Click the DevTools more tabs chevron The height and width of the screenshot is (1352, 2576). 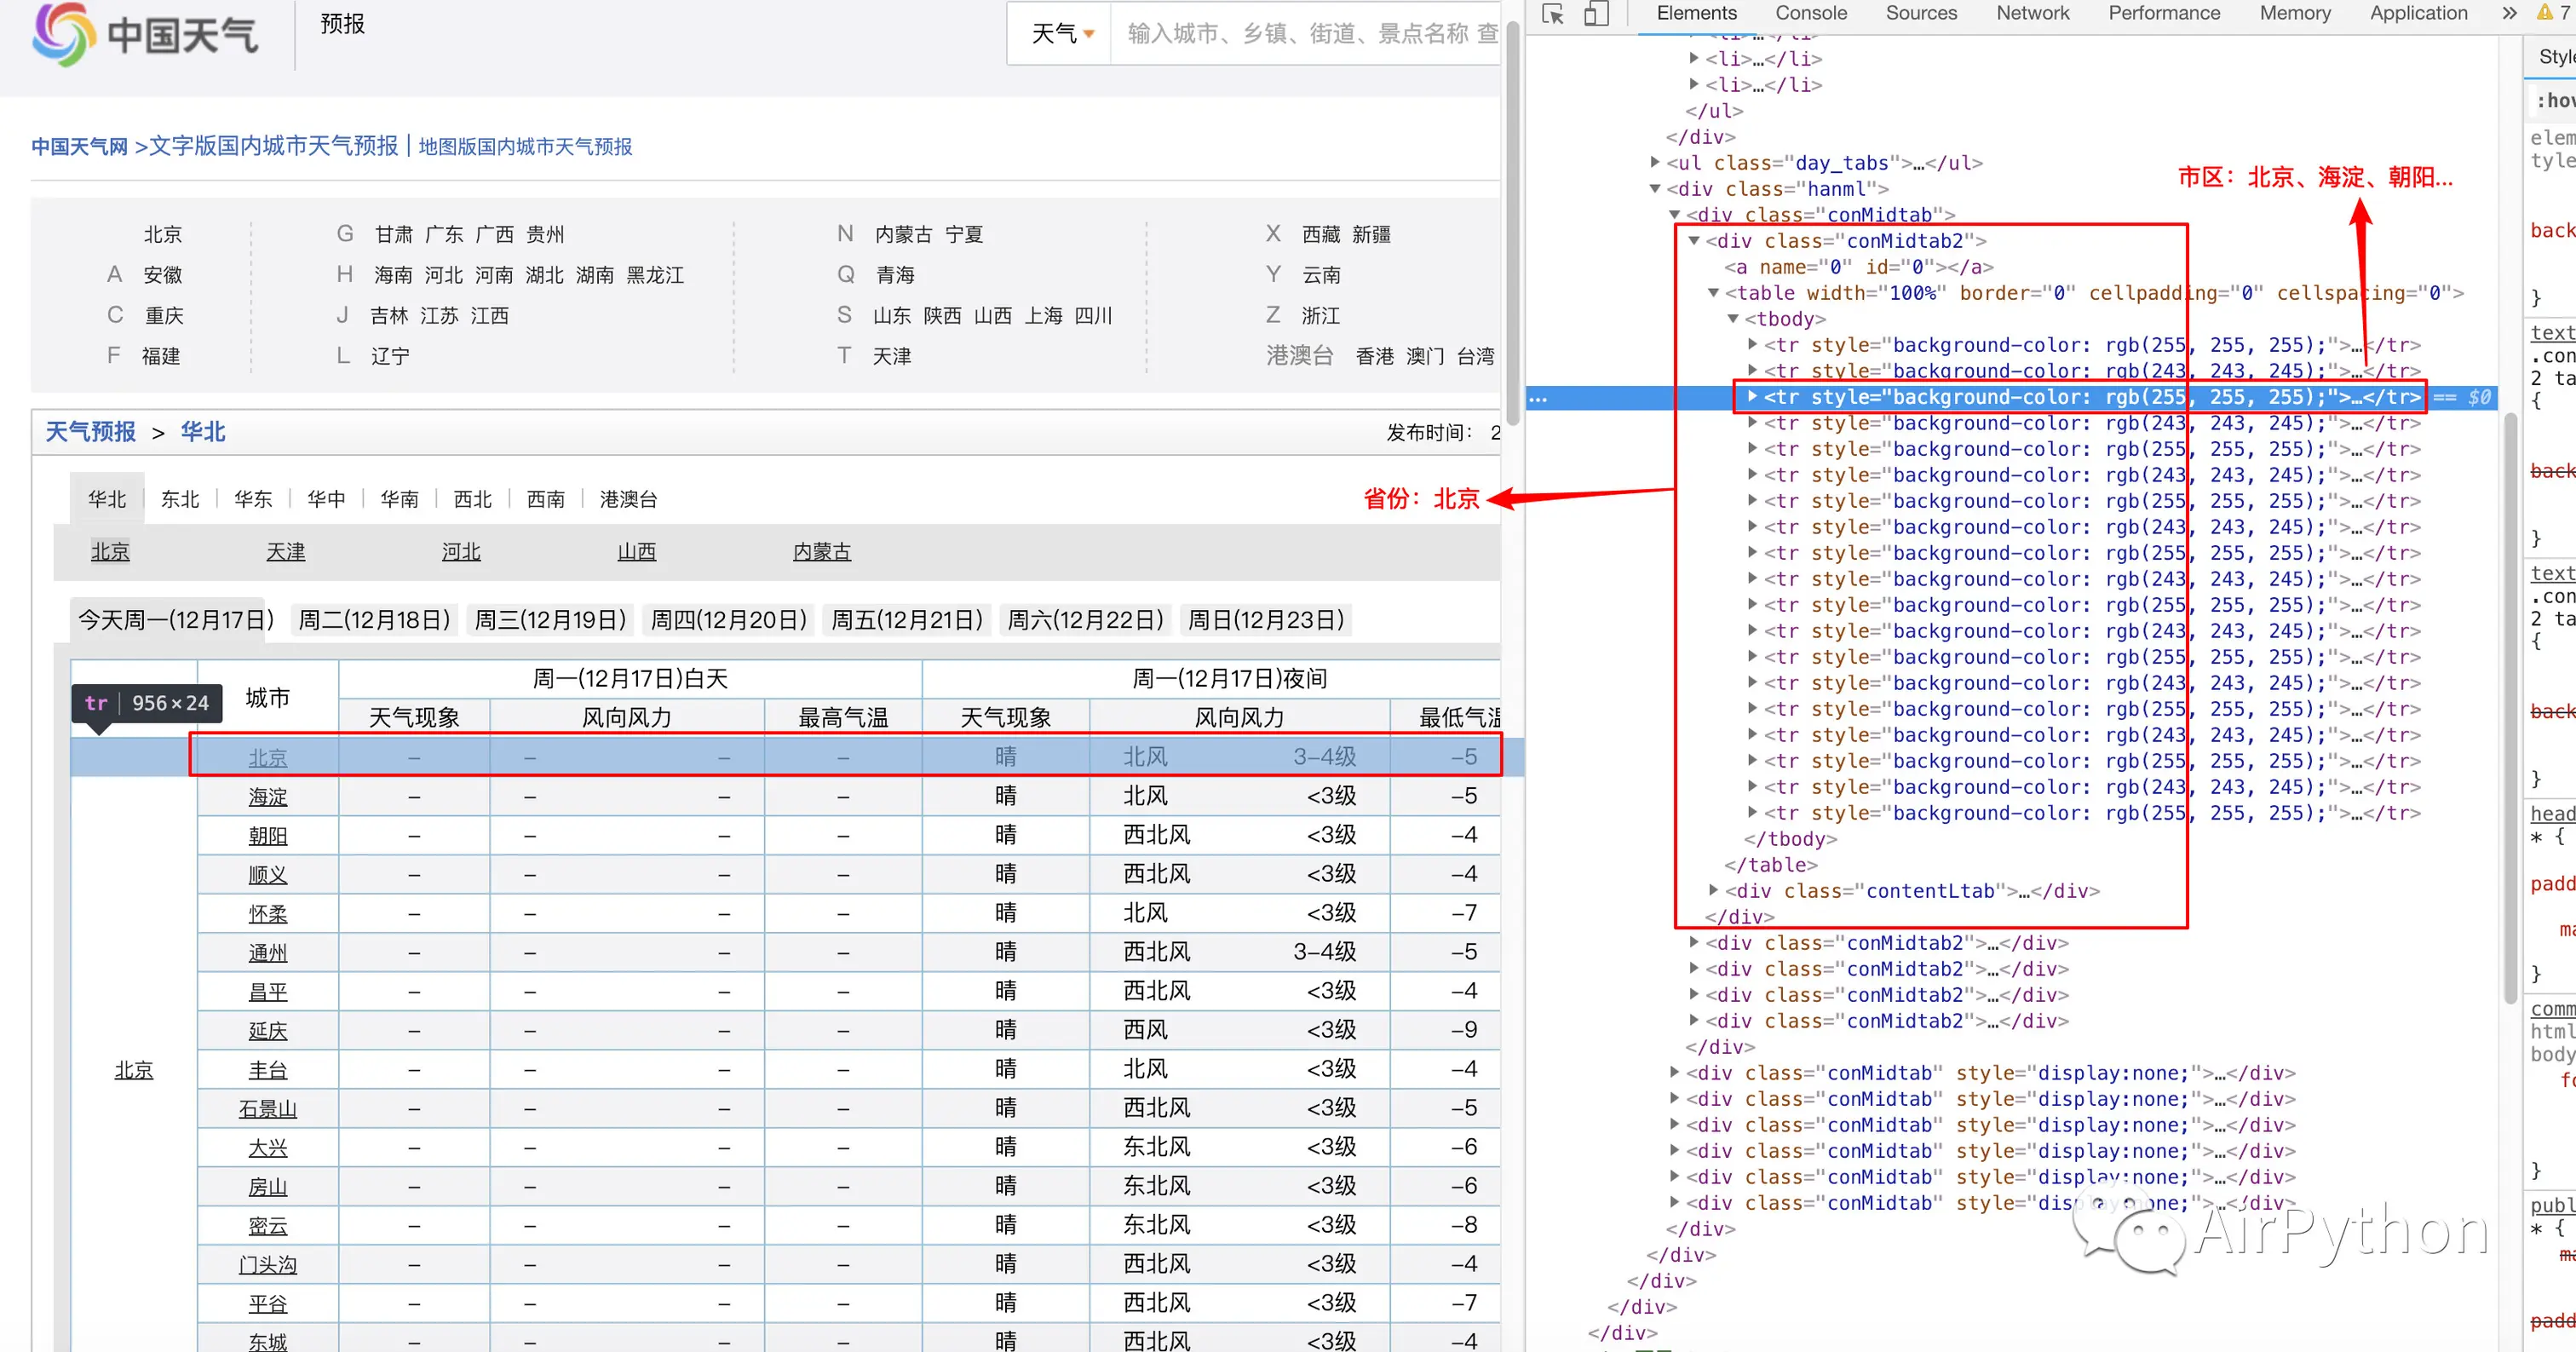[x=2509, y=13]
